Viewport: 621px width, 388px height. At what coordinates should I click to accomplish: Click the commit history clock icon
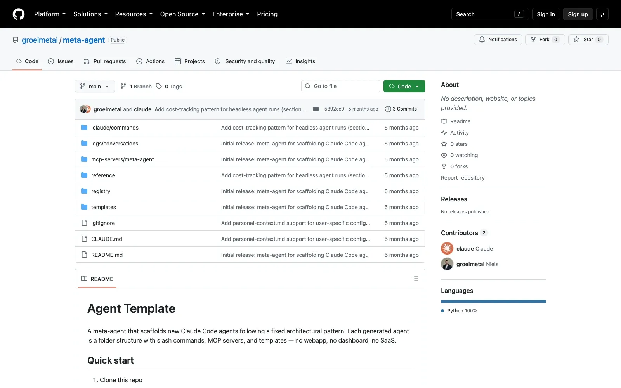tap(388, 109)
